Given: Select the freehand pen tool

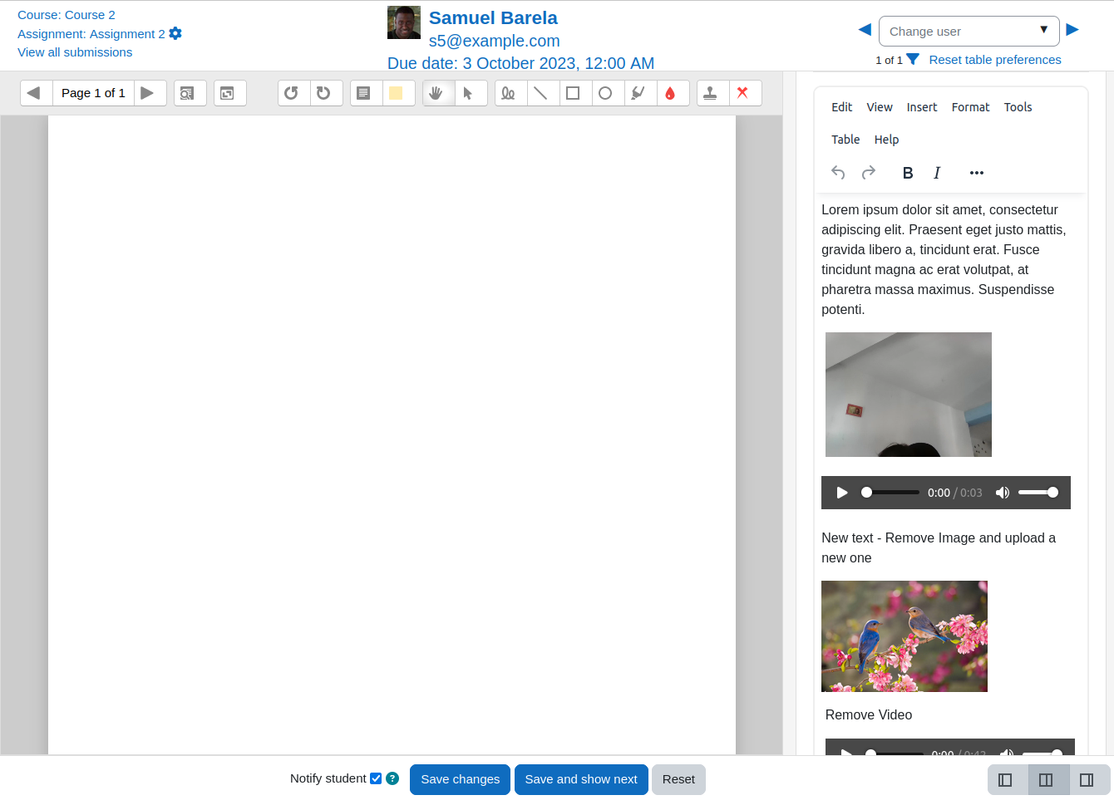Looking at the screenshot, I should point(510,93).
